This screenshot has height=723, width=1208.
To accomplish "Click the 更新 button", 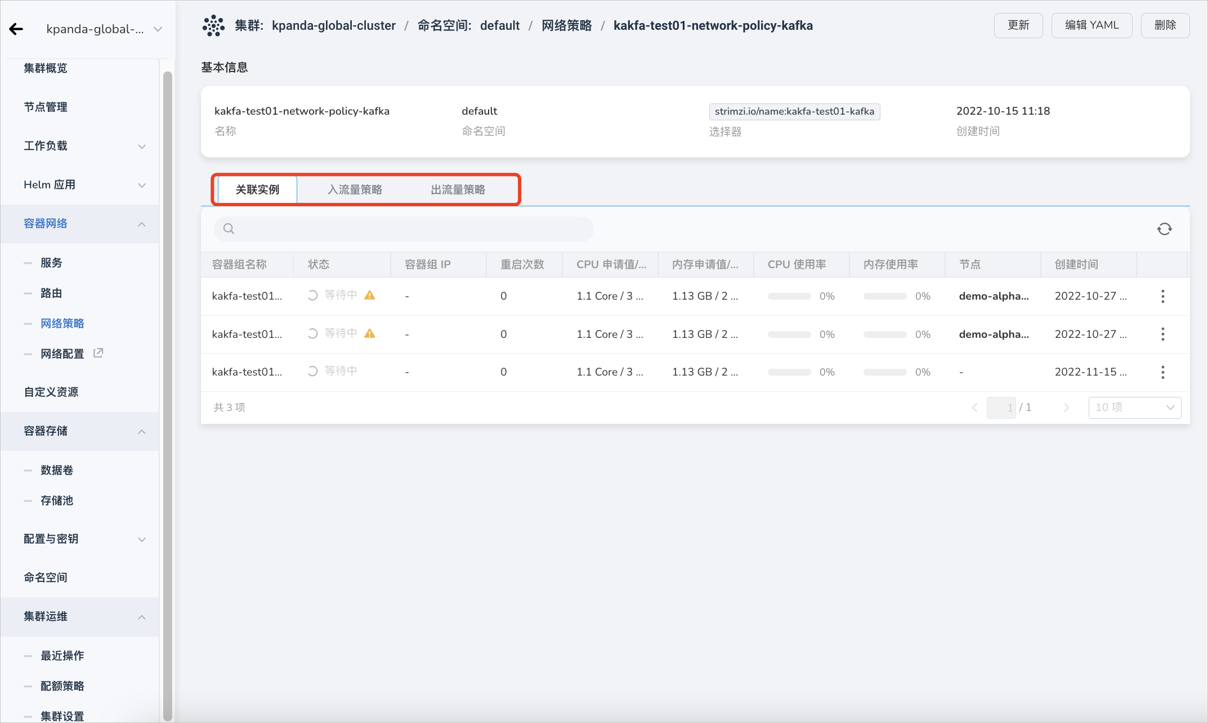I will pos(1018,25).
